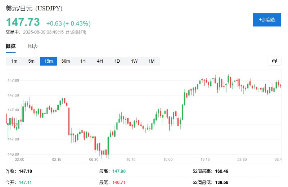Image resolution: width=288 pixels, height=187 pixels.
Task: Select the 1D timeframe
Action: click(x=117, y=61)
